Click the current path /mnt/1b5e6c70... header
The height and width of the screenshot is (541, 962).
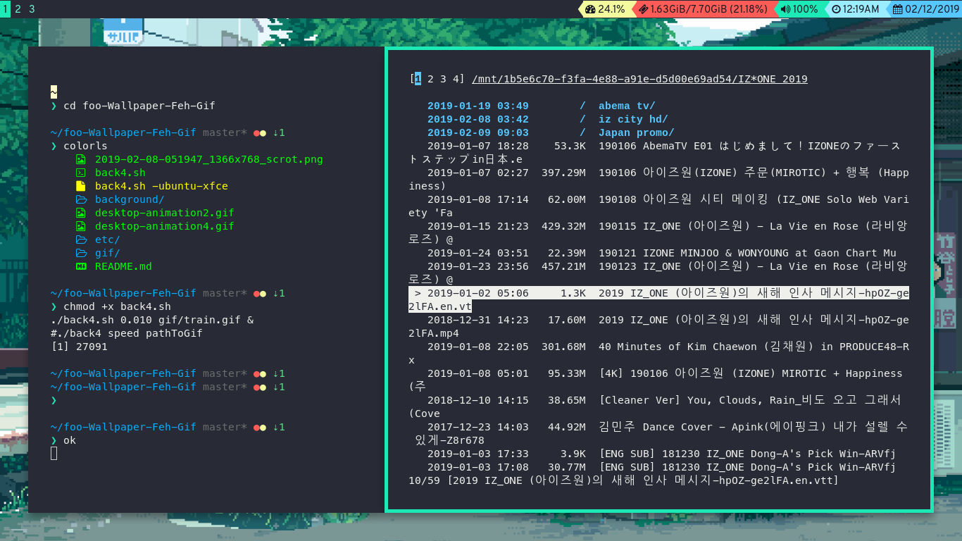[x=640, y=79]
